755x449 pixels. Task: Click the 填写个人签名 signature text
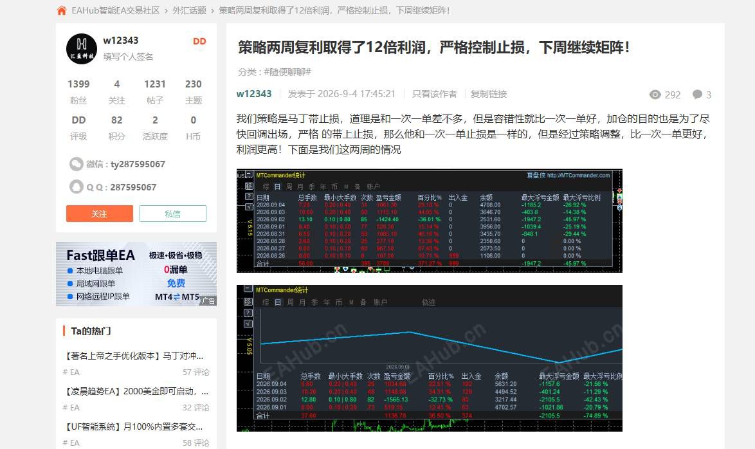tap(128, 57)
